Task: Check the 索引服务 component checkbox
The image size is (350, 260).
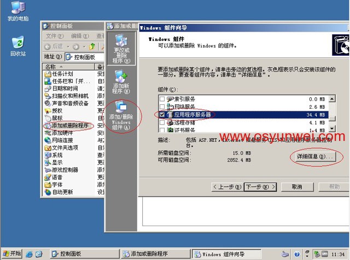Action: point(162,99)
